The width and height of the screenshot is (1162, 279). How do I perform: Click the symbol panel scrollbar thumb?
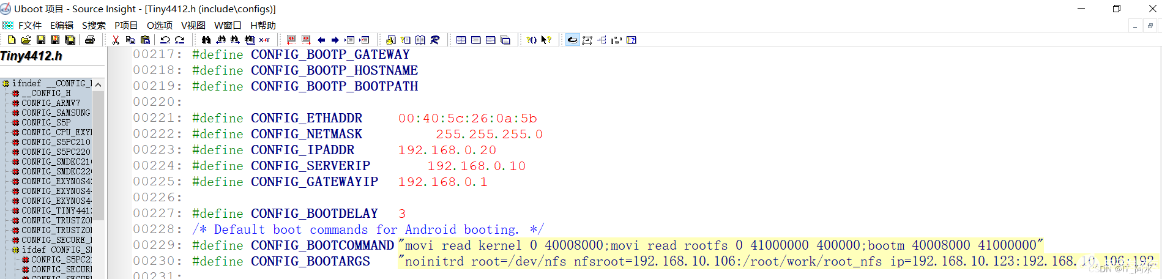[99, 155]
